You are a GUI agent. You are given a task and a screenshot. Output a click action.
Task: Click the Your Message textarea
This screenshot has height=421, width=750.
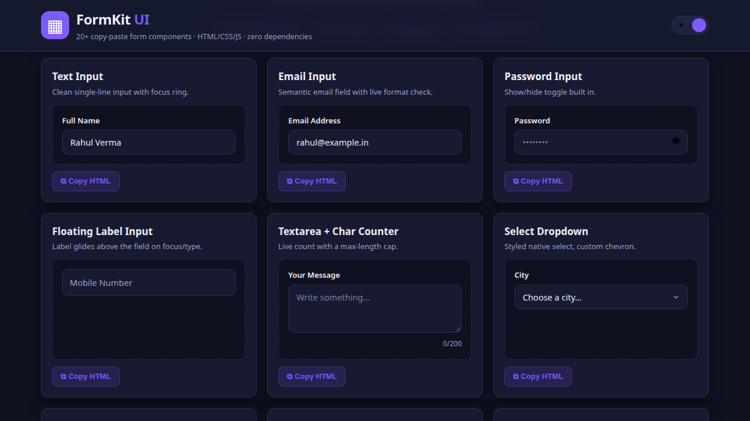pos(375,309)
